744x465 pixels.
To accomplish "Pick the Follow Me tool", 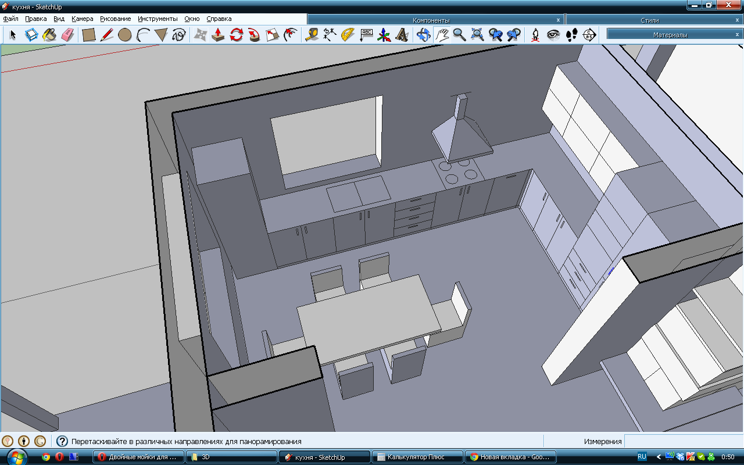I will pos(254,35).
